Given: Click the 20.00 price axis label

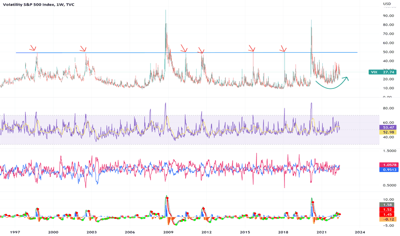Looking at the screenshot, I should pos(388,79).
